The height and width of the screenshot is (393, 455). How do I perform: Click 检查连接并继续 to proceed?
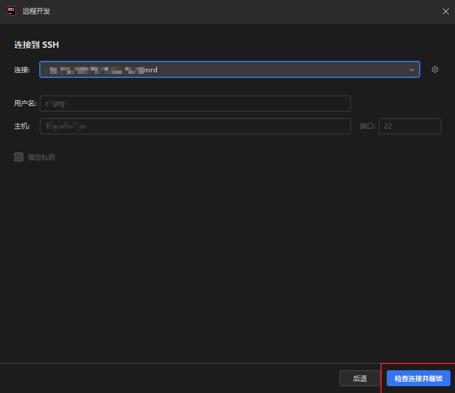tap(418, 378)
